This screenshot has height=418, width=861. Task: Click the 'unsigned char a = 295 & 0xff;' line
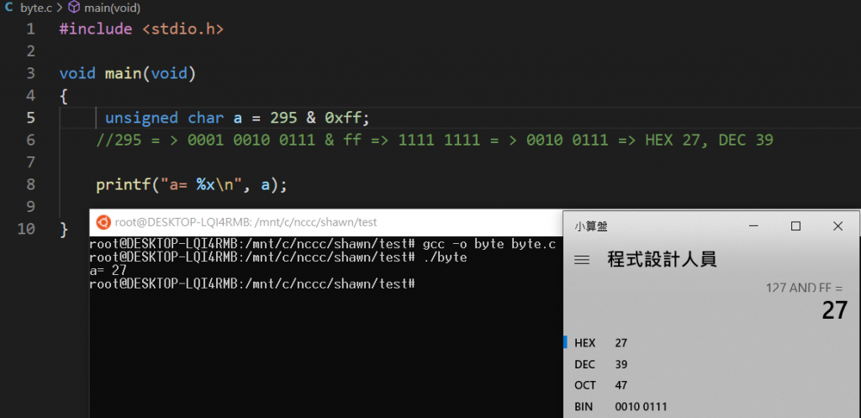coord(238,118)
